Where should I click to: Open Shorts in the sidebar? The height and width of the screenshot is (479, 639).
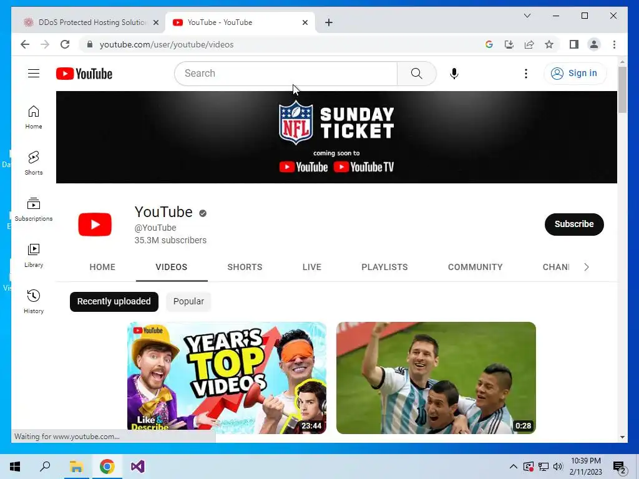tap(34, 163)
